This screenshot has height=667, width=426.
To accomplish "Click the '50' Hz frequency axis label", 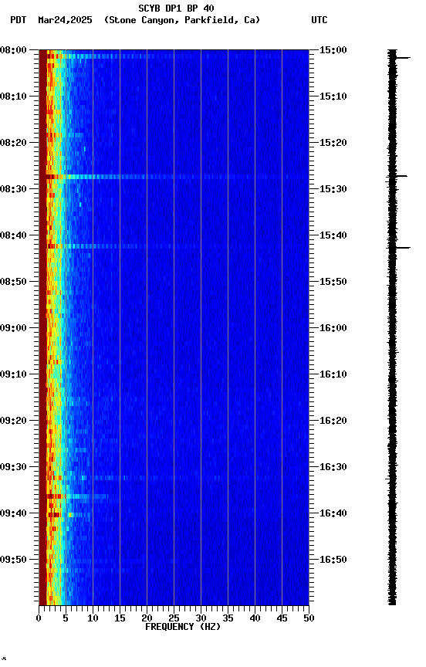I will 309,618.
